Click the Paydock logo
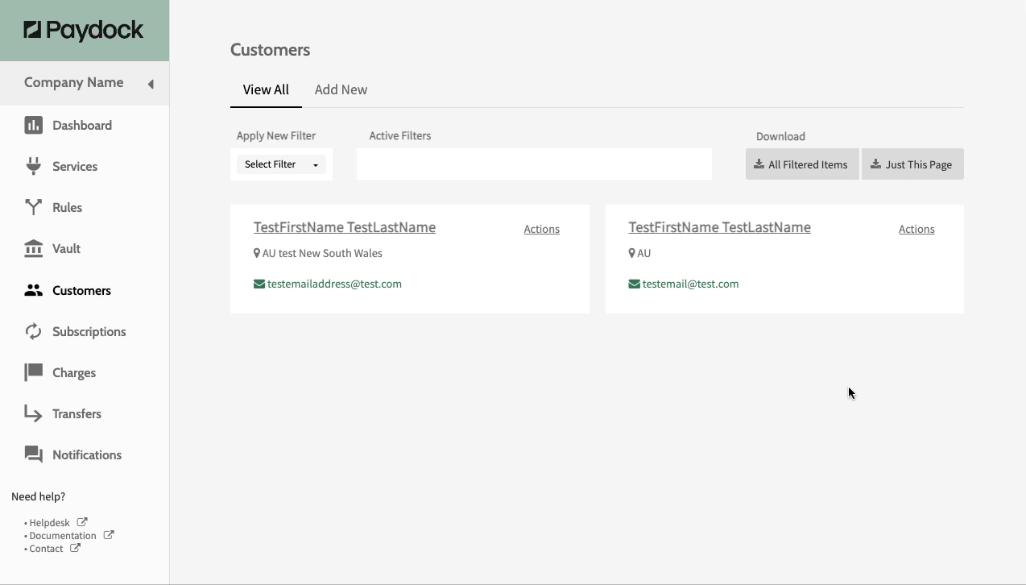The width and height of the screenshot is (1026, 585). click(x=84, y=31)
